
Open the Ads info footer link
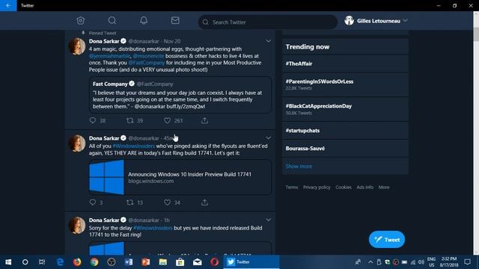click(364, 188)
